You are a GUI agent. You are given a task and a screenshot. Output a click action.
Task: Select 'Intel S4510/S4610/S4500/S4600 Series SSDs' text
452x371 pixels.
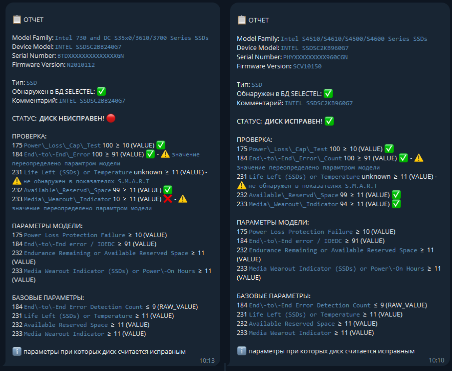coord(354,39)
